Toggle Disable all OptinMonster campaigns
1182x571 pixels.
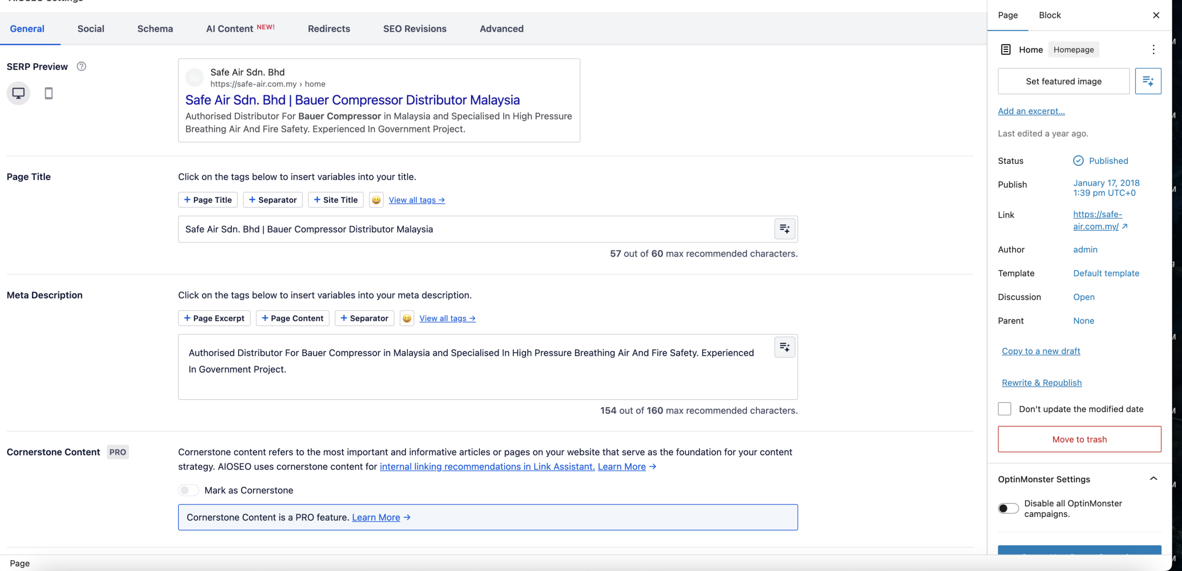(x=1008, y=508)
